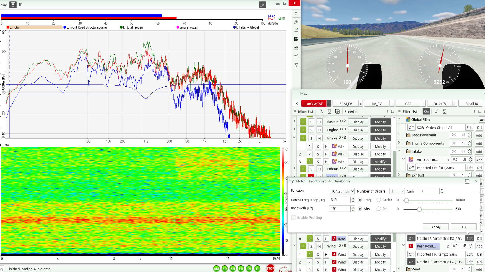Drag the bandwidth frequency slider to adjust
The height and width of the screenshot is (272, 485).
point(419,209)
